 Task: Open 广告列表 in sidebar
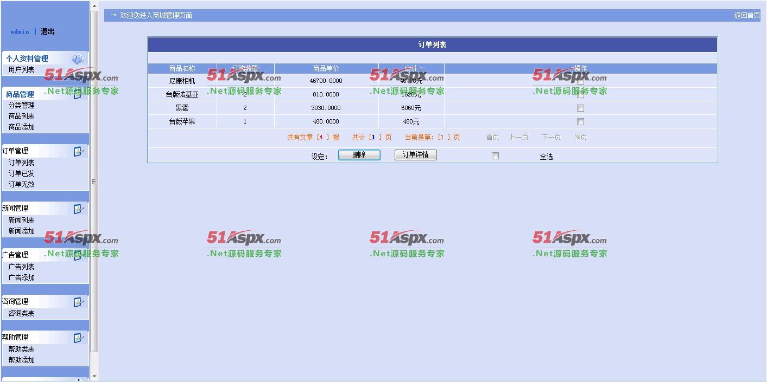(x=22, y=267)
